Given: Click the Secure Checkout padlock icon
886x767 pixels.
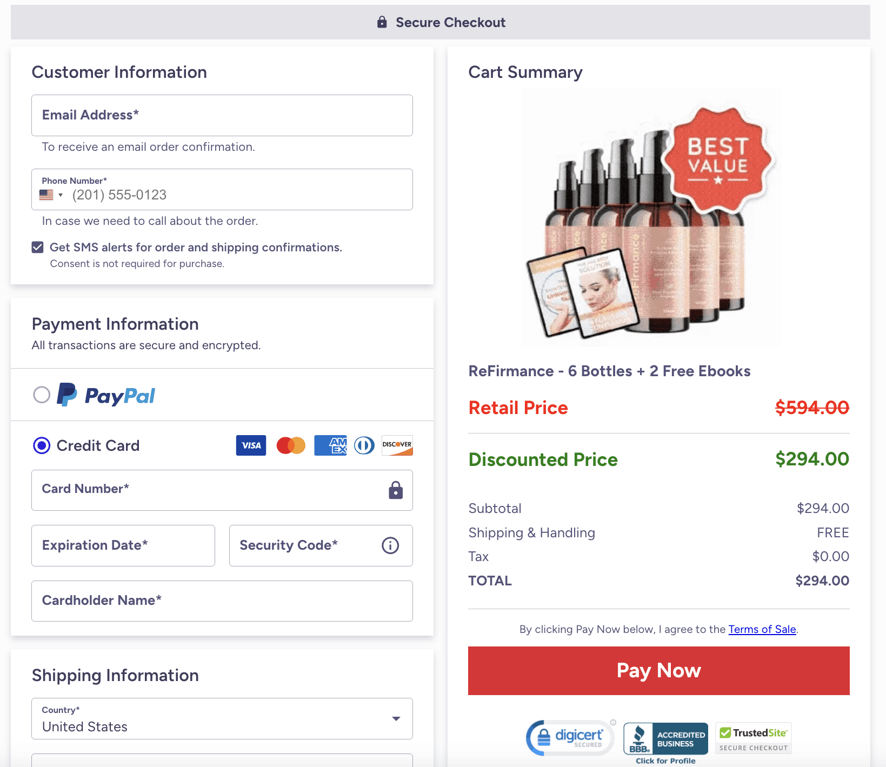Looking at the screenshot, I should point(382,22).
